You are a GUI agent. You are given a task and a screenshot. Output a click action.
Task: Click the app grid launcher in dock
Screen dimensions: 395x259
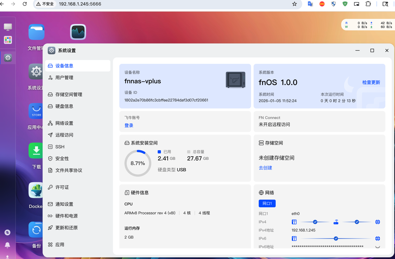coord(8,40)
